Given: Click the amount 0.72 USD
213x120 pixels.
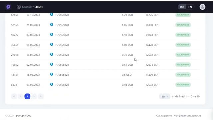Looking at the screenshot, I should click(x=127, y=55).
